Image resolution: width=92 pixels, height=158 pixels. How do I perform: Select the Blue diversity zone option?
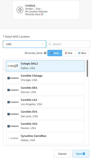[x=82, y=53]
